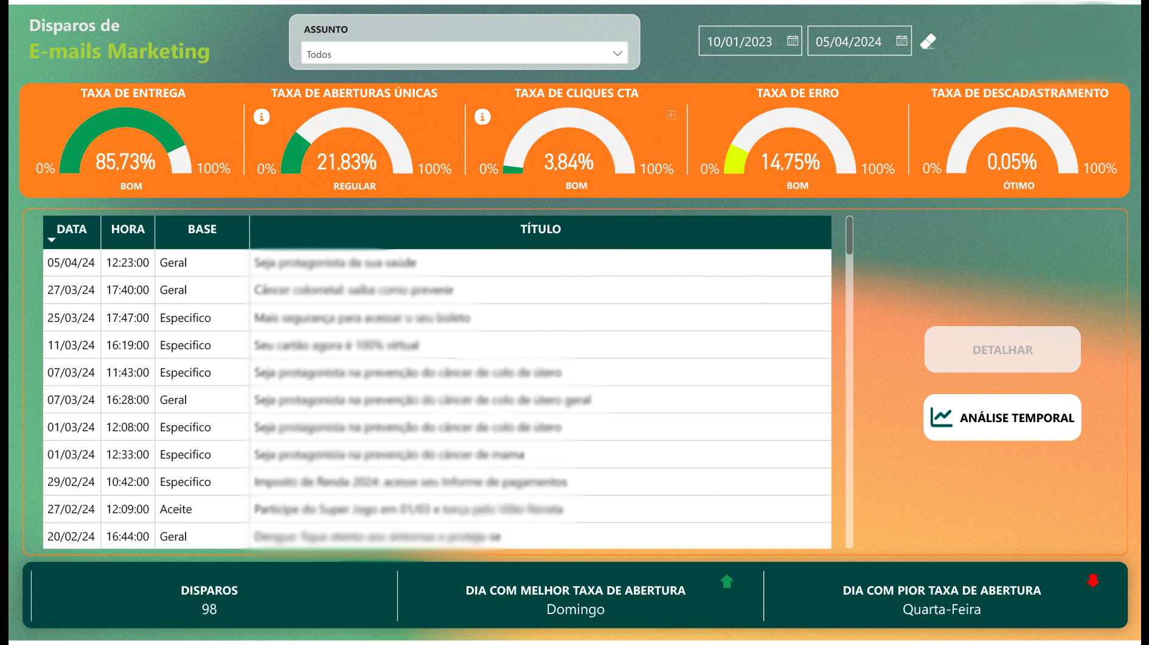Screen dimensions: 1149x645
Task: Click the time cell 12:08:00
Action: tap(128, 427)
